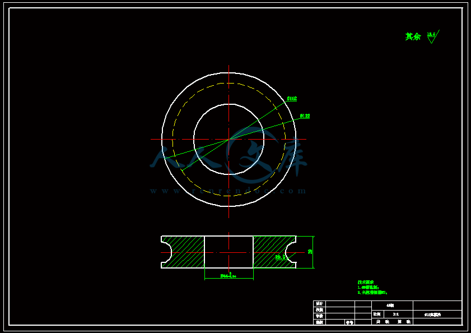Screen dimensions: 471x333
Task: Click the right hatched region of the section view
Action: [272, 252]
